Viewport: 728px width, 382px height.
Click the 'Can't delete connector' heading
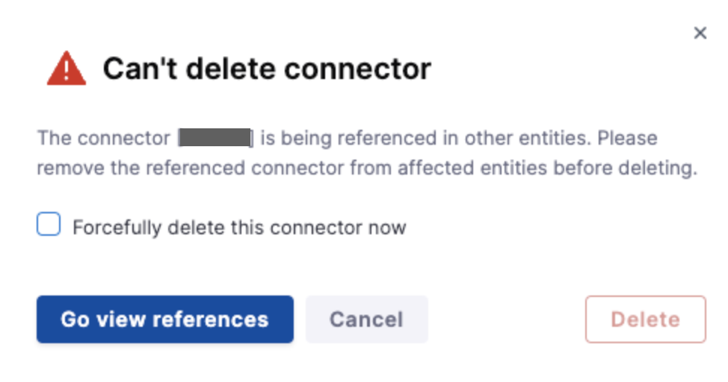[267, 69]
